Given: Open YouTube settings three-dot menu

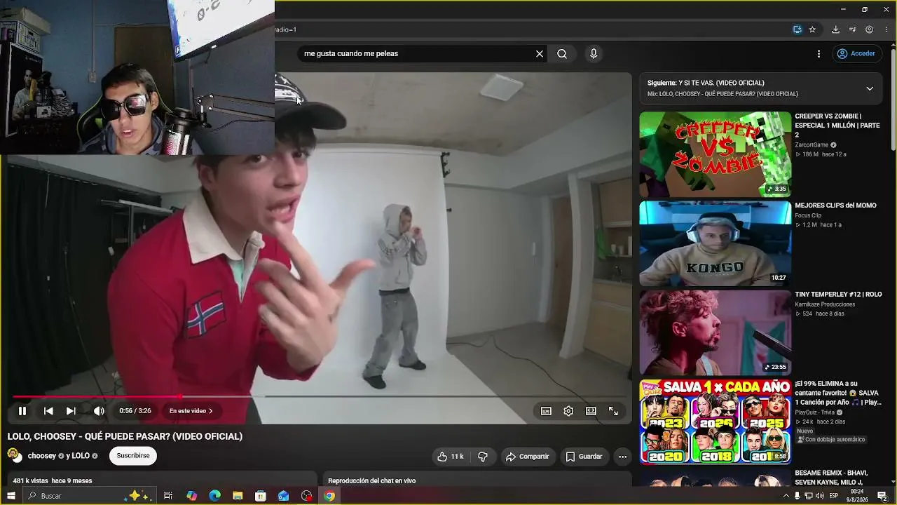Looking at the screenshot, I should tap(819, 54).
